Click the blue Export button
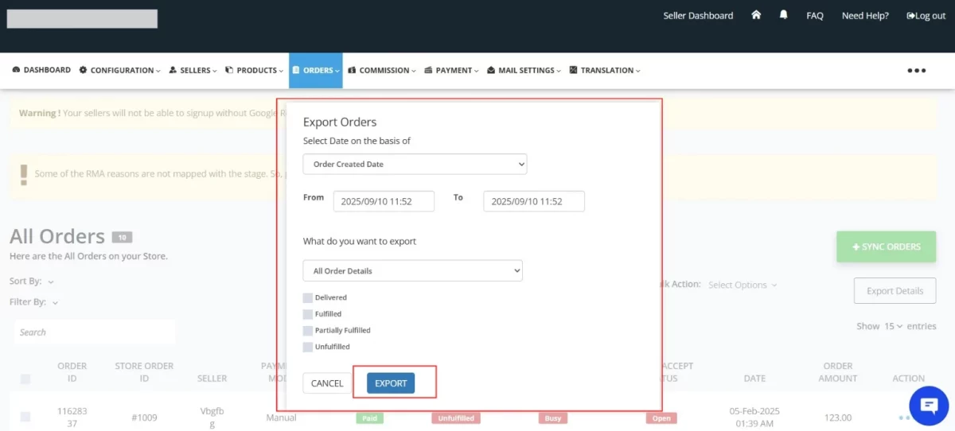This screenshot has height=431, width=955. pyautogui.click(x=391, y=383)
